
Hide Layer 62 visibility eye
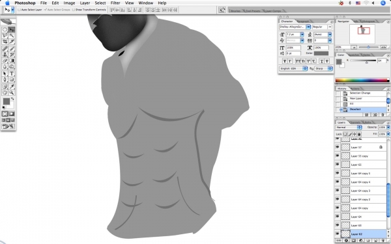(x=338, y=234)
